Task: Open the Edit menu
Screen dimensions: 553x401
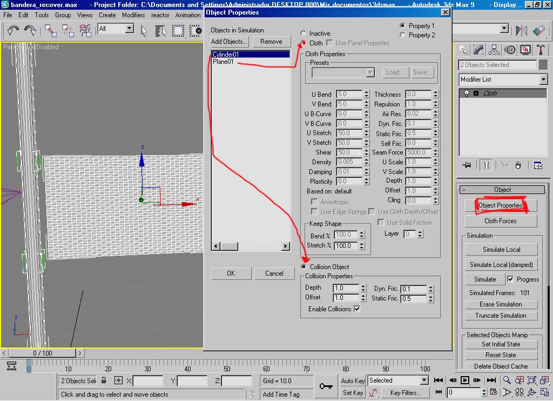Action: 23,15
